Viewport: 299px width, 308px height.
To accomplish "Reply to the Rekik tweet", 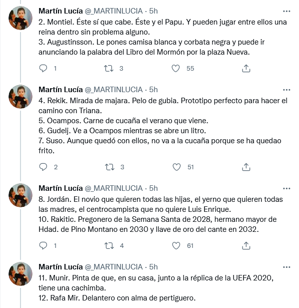I will click(43, 167).
